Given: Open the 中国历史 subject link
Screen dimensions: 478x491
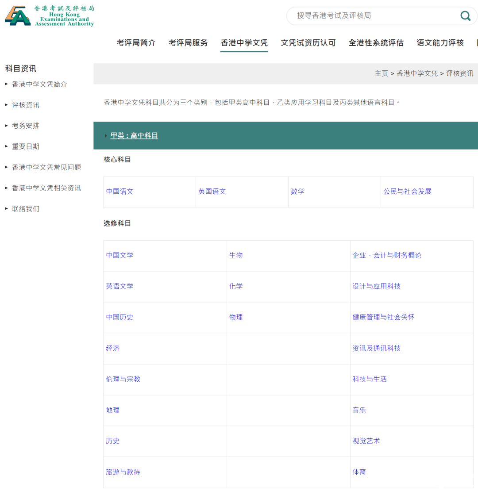Looking at the screenshot, I should click(119, 317).
